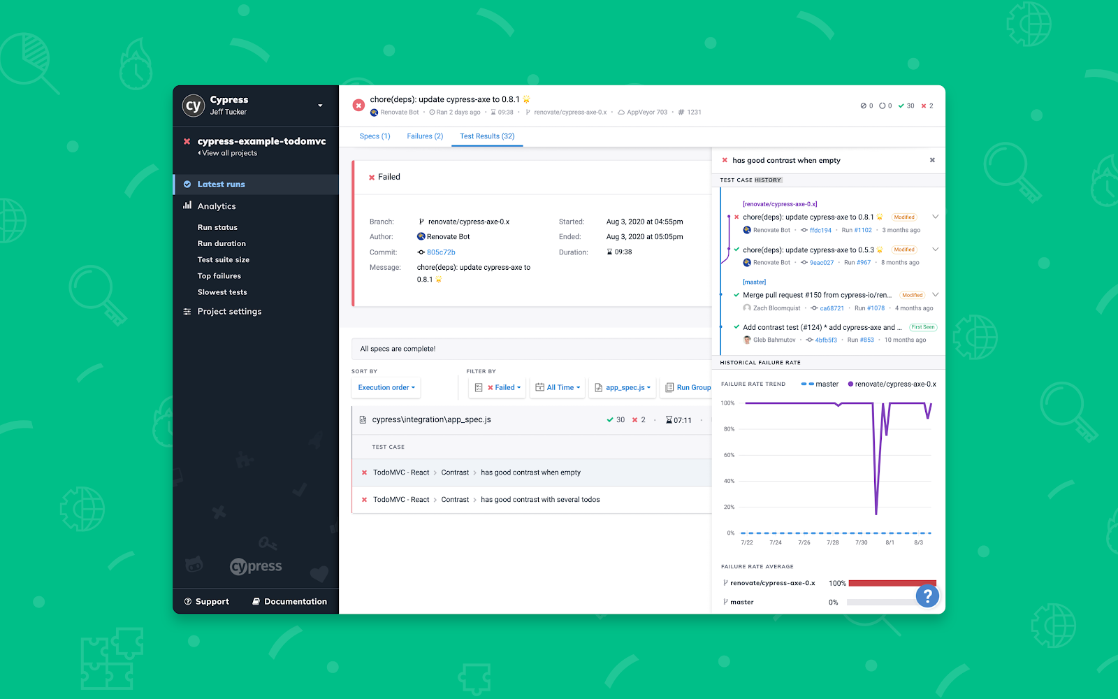Click the Project settings sliders icon
This screenshot has height=699, width=1118.
point(187,312)
